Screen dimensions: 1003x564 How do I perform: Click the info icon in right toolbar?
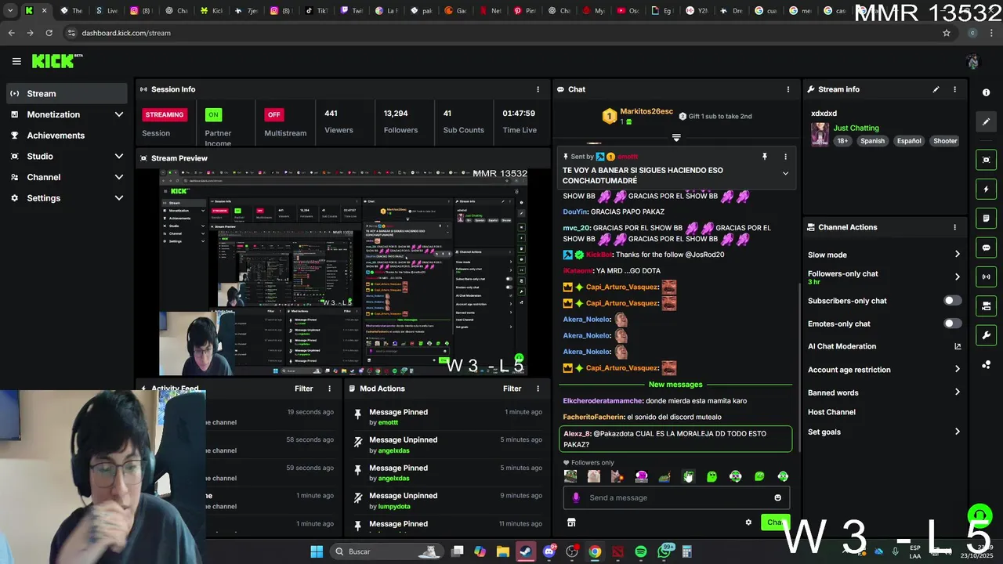(x=986, y=92)
